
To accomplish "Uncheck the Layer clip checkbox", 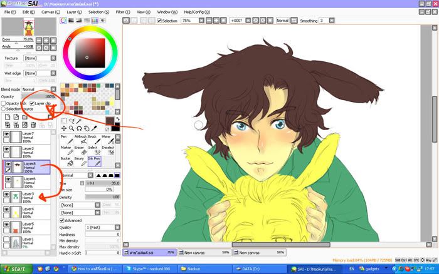I will tap(33, 103).
